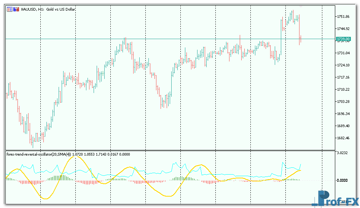Viewport: 360px width, 208px height.
Task: Click the 3.0232 oscillator scale maximum
Action: pos(343,153)
